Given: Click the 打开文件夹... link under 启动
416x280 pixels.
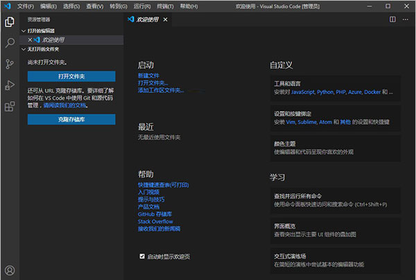Looking at the screenshot, I should pyautogui.click(x=153, y=83).
